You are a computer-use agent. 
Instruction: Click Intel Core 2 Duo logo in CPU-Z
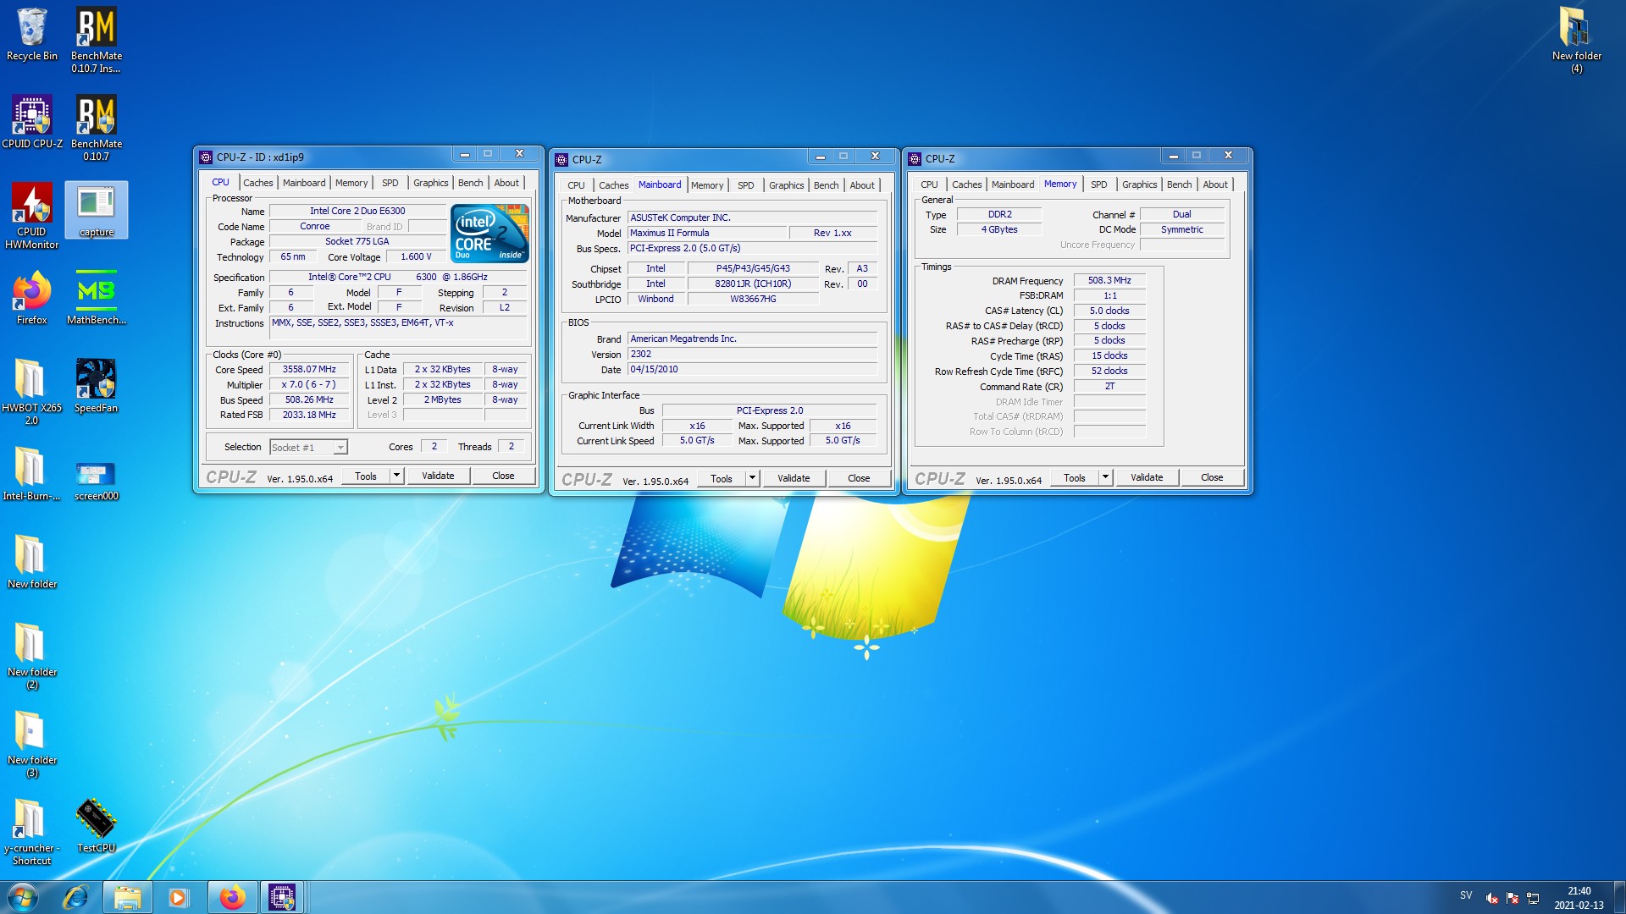[489, 233]
